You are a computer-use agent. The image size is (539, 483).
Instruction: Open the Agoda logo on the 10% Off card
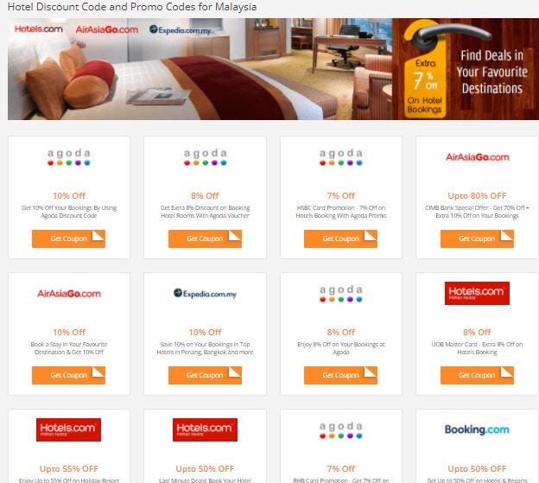pyautogui.click(x=69, y=157)
